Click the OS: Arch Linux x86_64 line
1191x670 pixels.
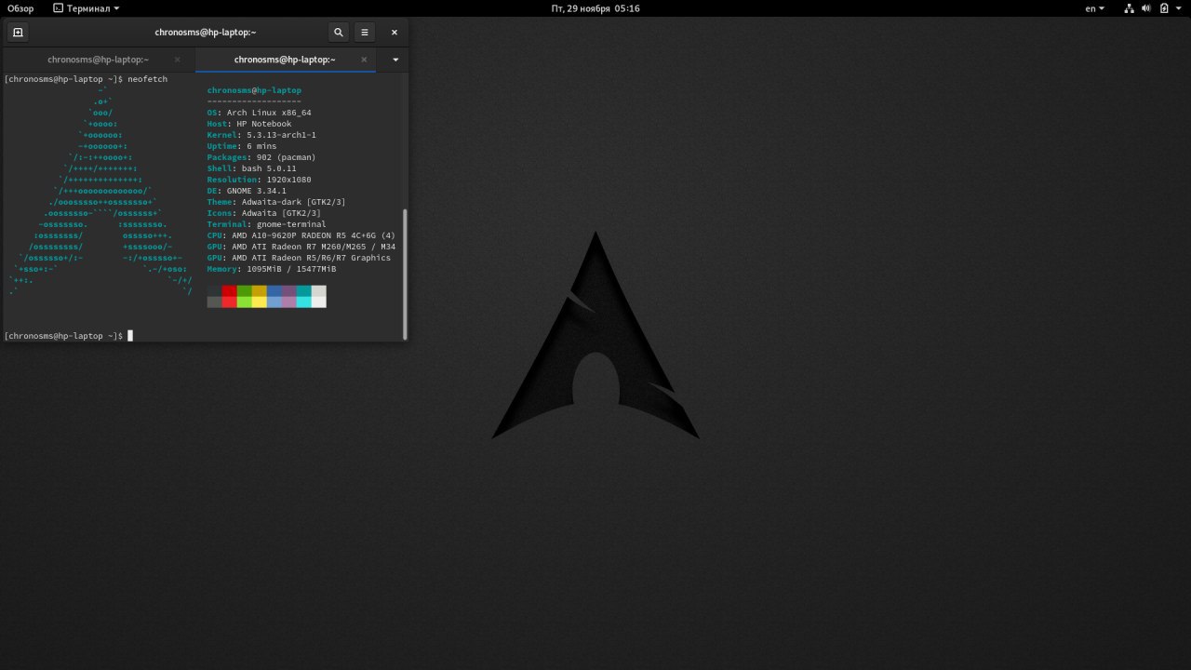click(x=260, y=113)
